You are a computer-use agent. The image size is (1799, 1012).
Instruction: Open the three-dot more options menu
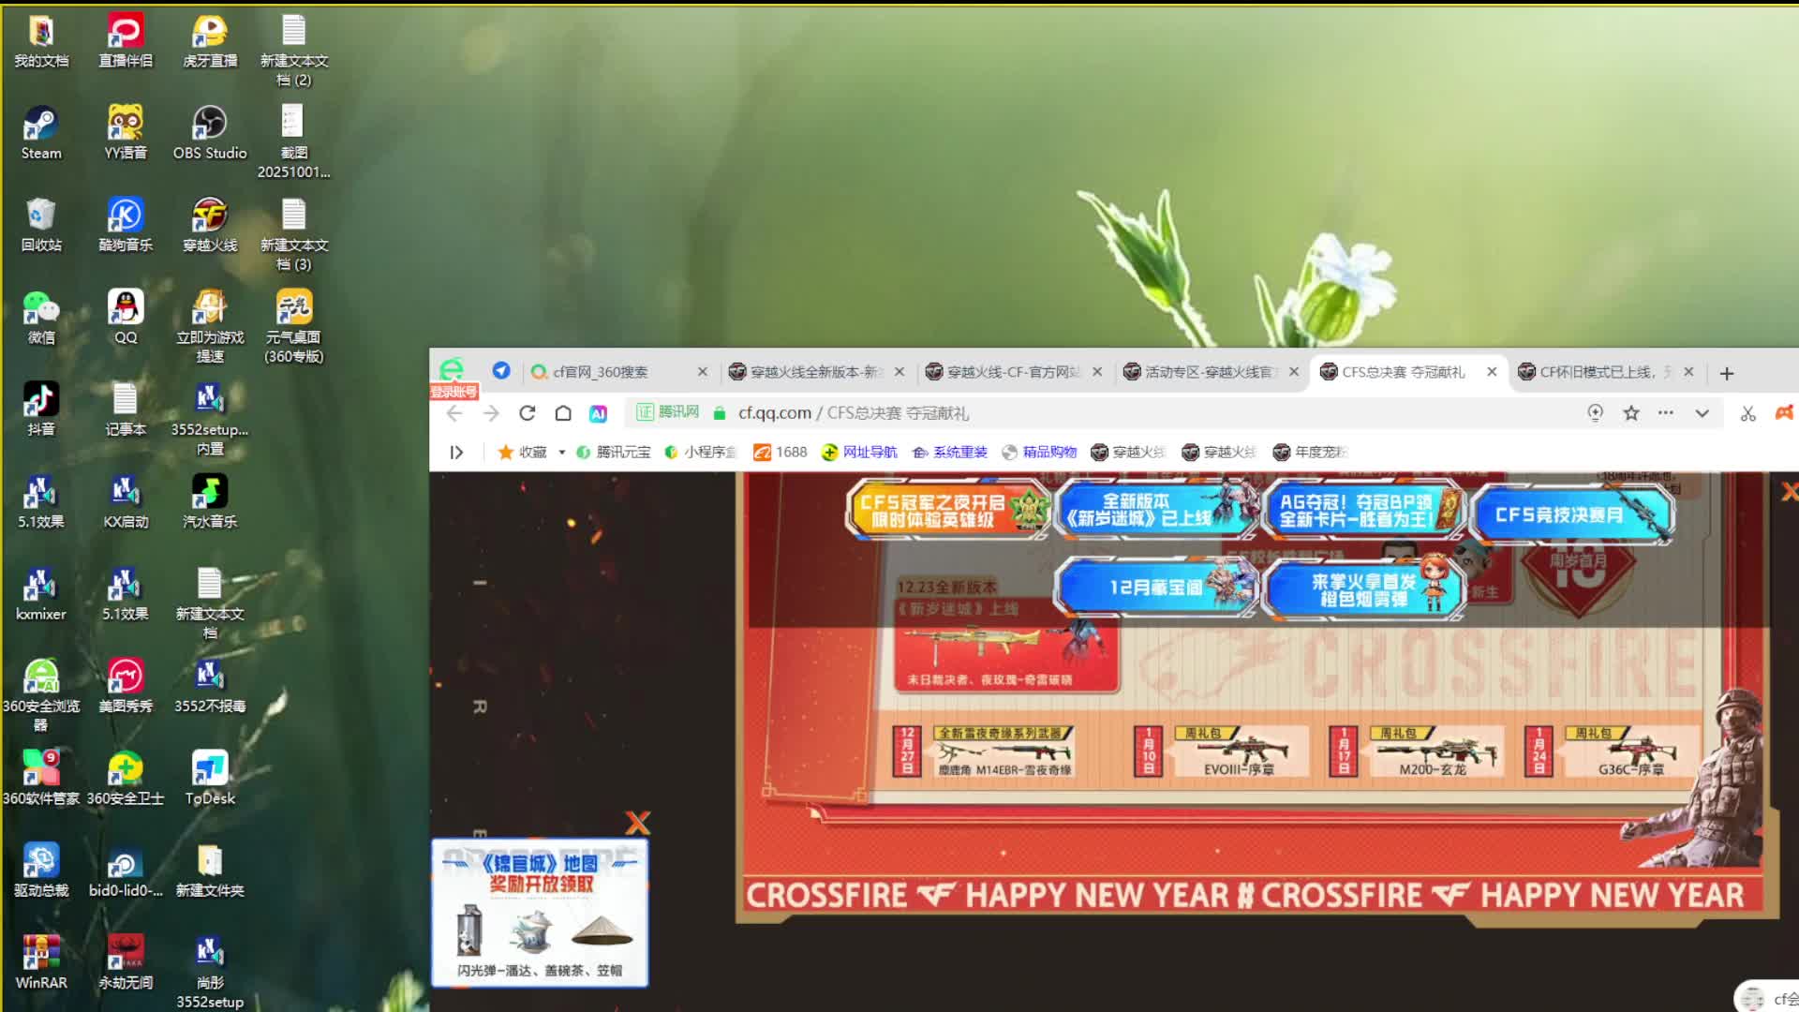coord(1665,413)
